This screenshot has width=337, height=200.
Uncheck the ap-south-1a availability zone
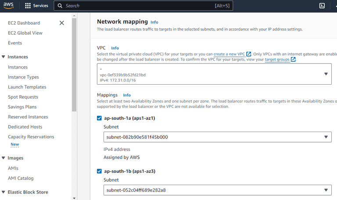click(99, 118)
